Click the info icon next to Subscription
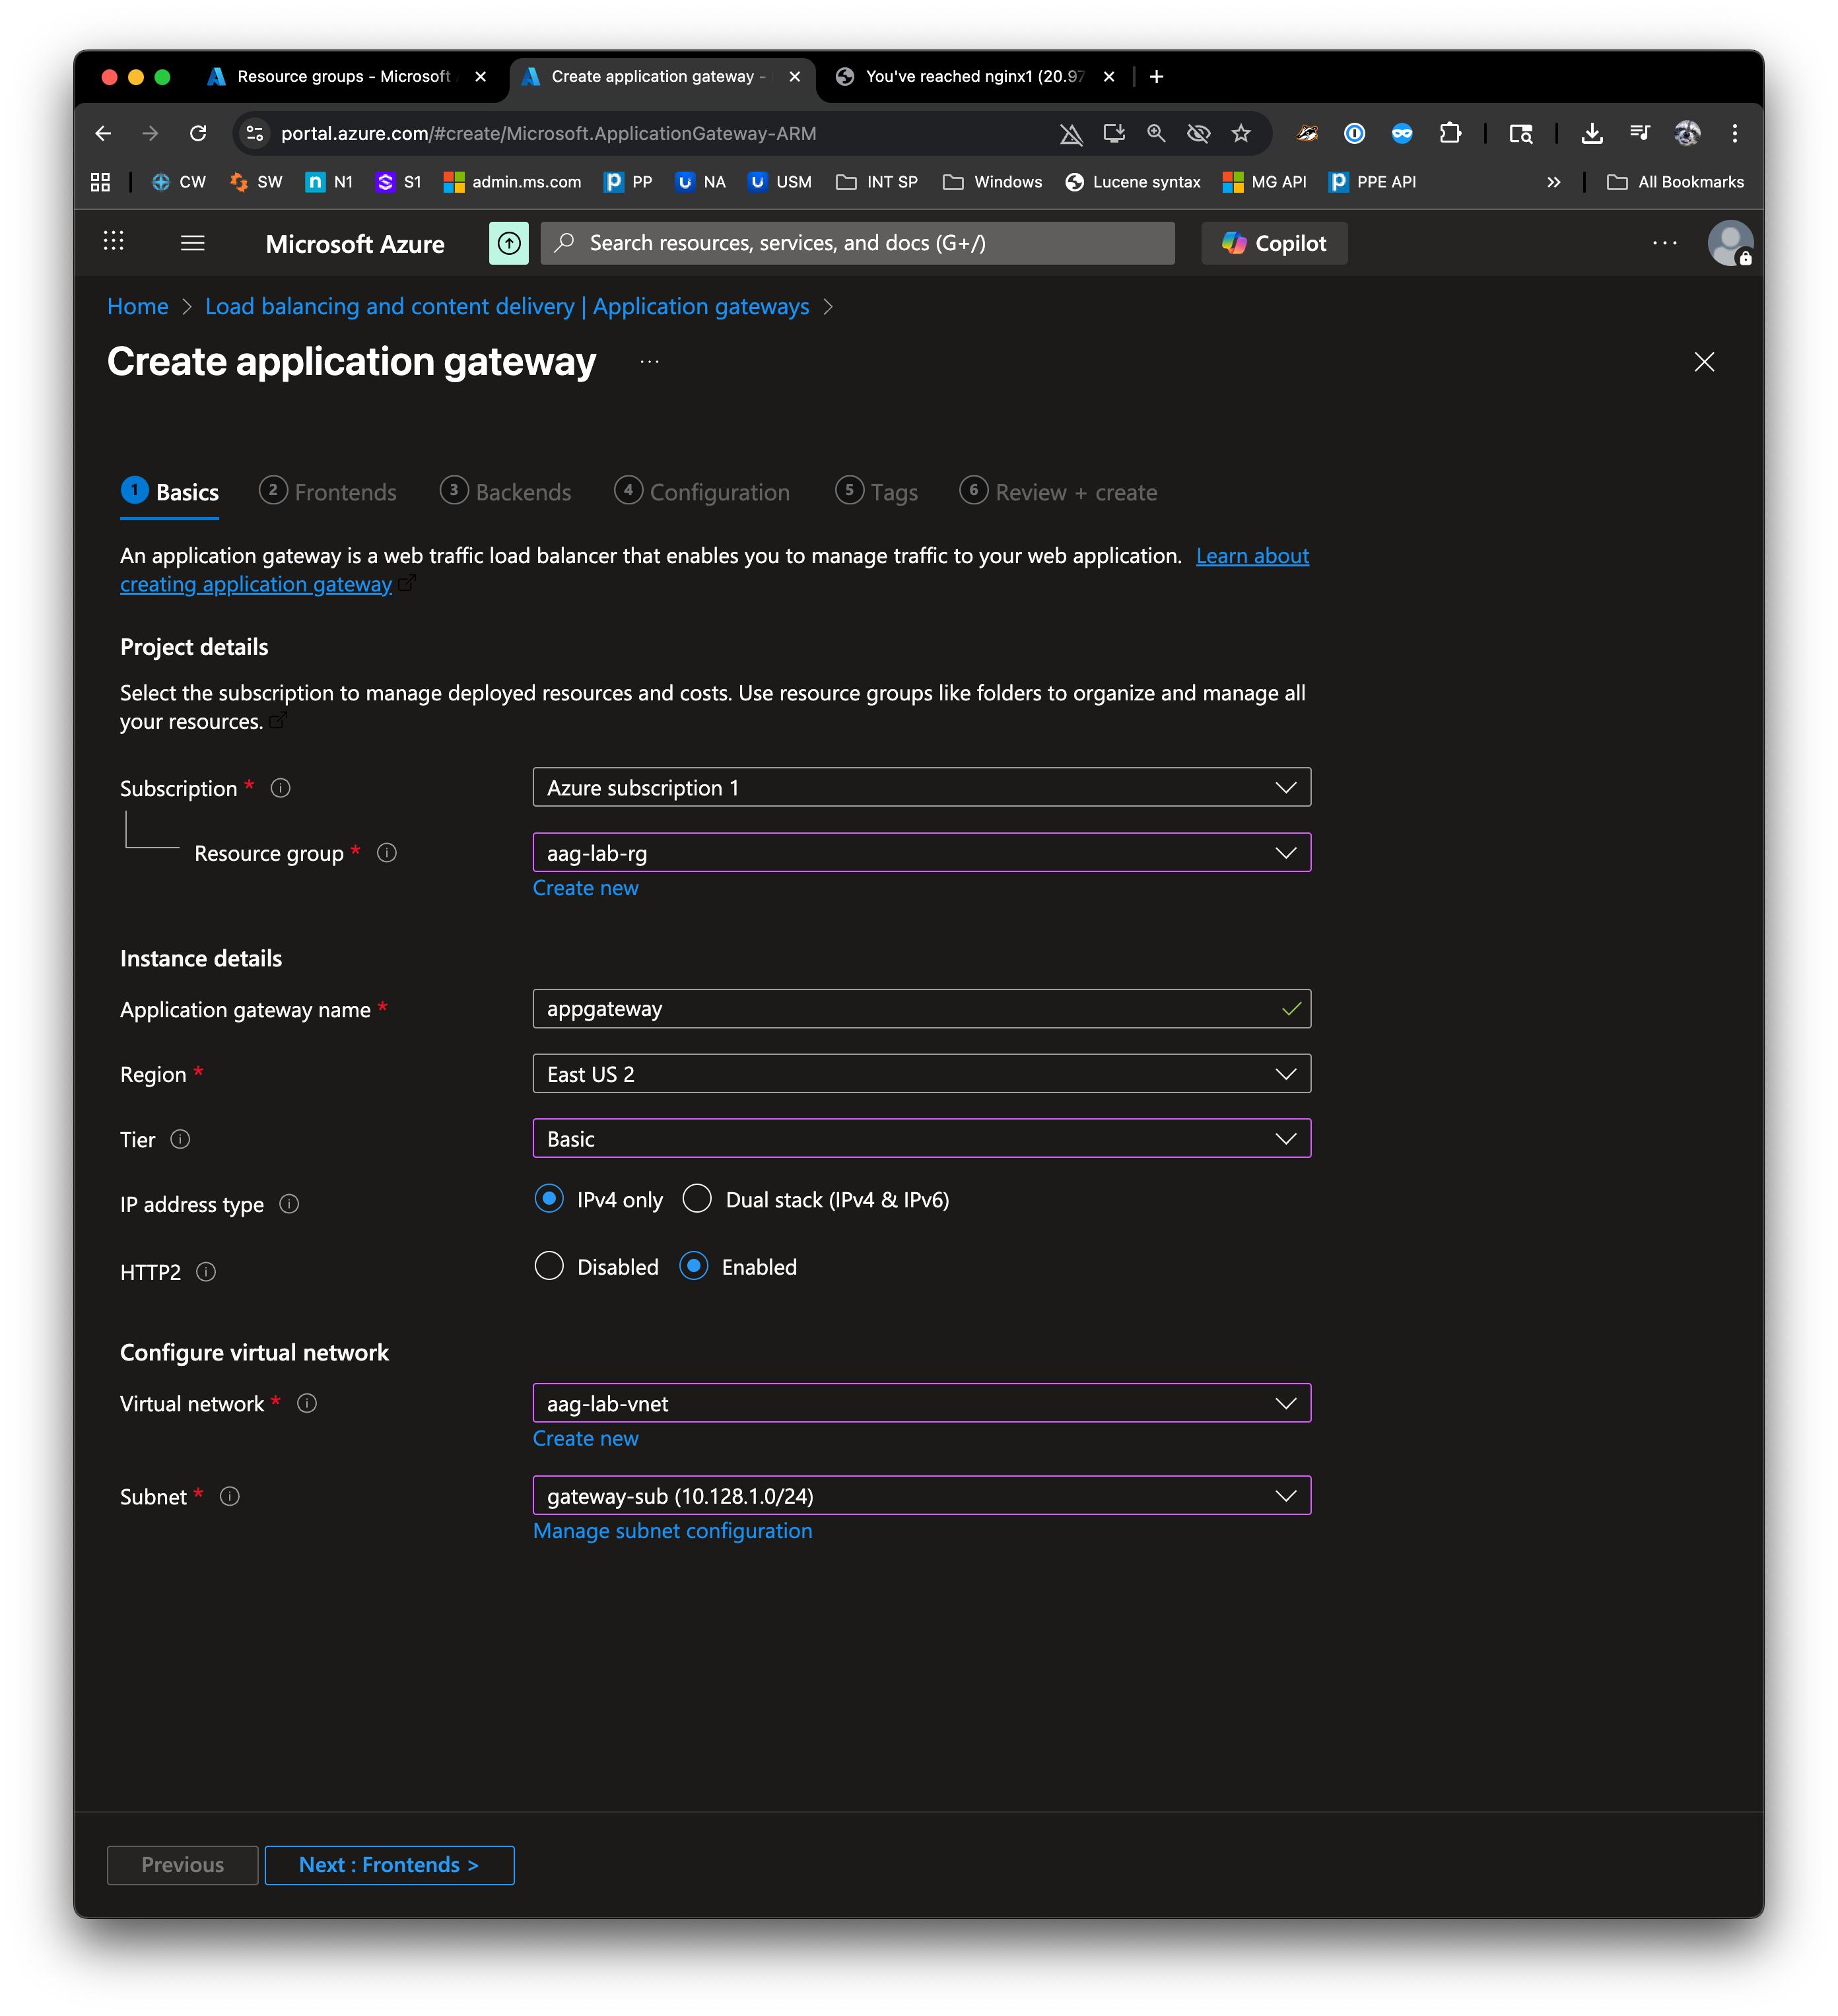This screenshot has width=1838, height=2016. coord(281,788)
